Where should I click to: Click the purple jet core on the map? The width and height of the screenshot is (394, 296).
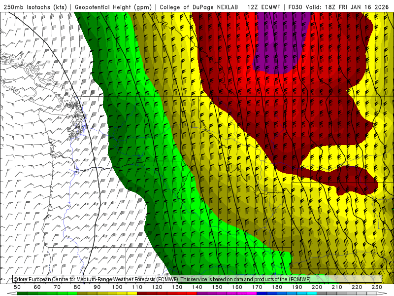pyautogui.click(x=280, y=43)
